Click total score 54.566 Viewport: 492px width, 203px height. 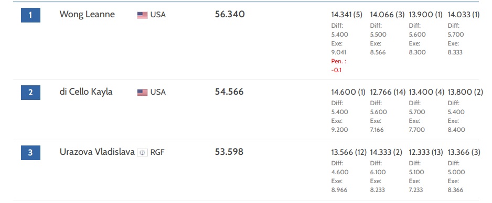pyautogui.click(x=229, y=92)
